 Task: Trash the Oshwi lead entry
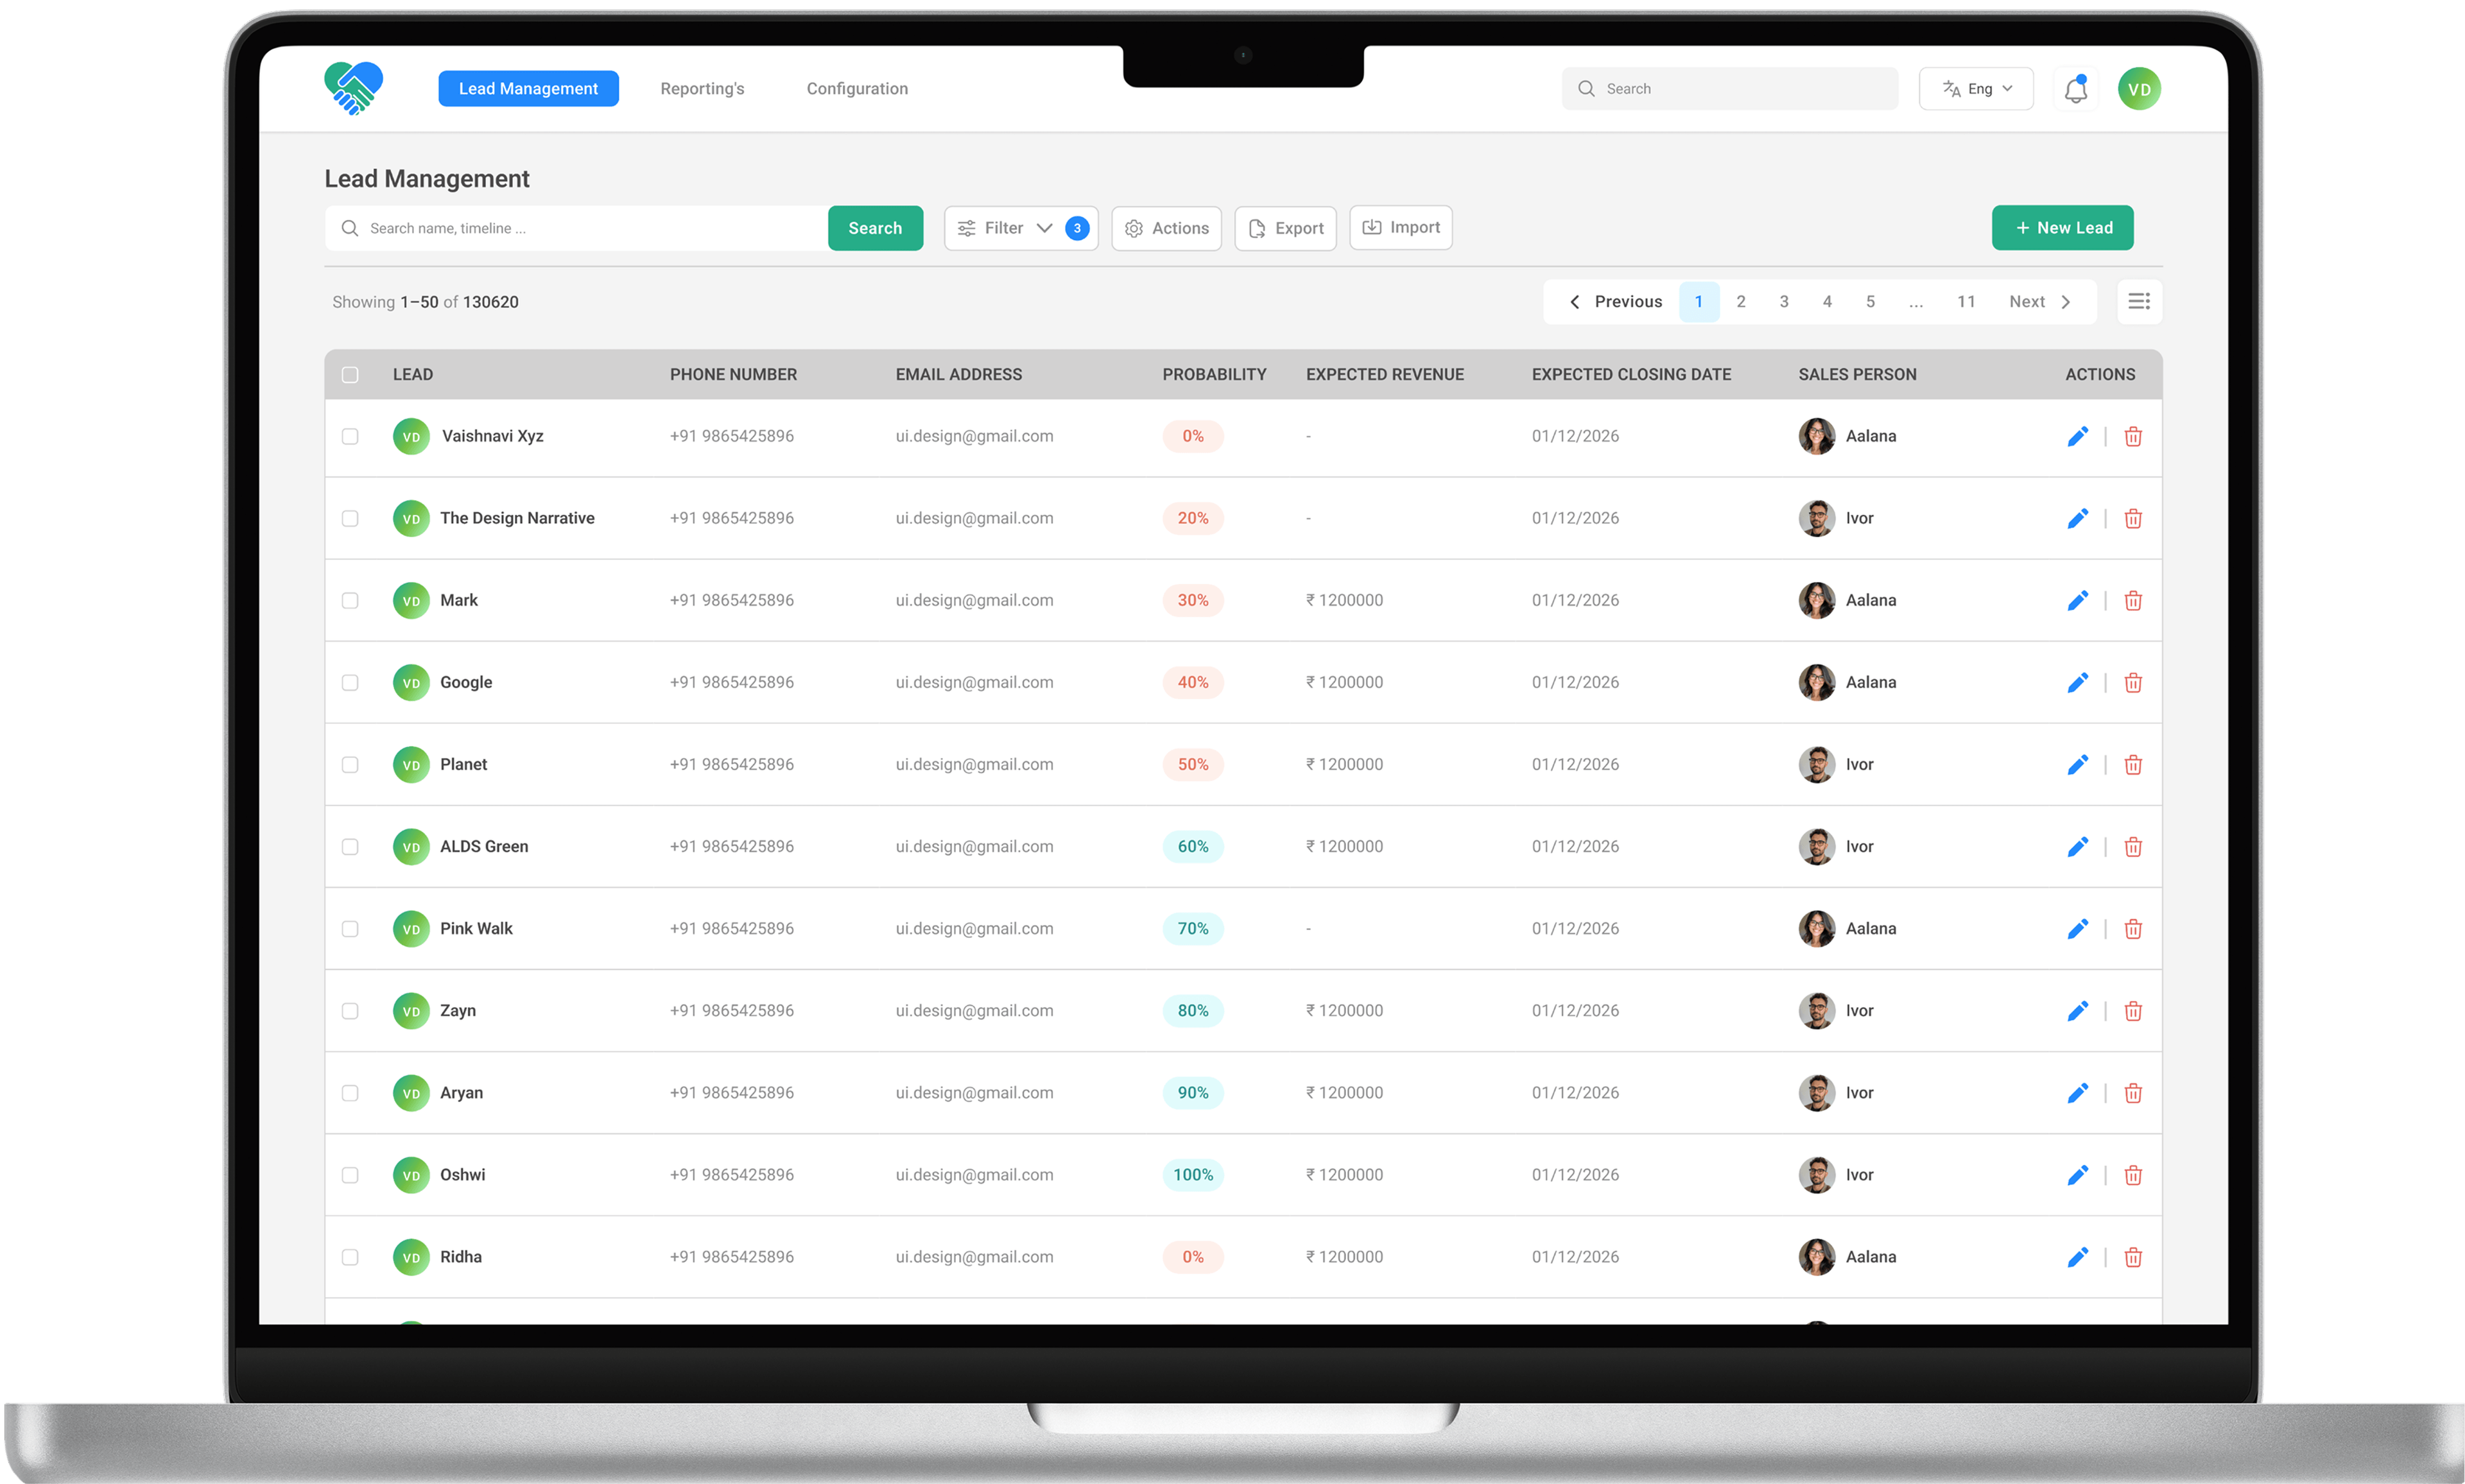[2132, 1175]
